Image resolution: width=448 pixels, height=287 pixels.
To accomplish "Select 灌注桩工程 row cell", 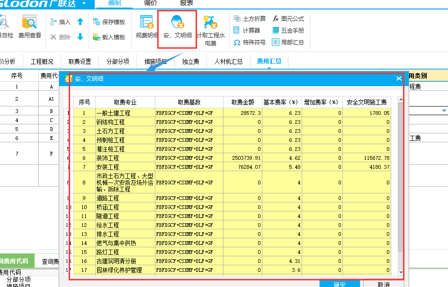I will coord(125,149).
